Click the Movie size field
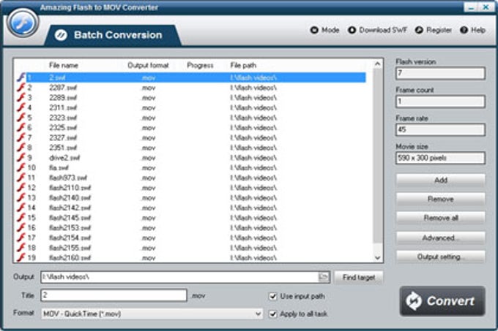498x331 pixels. pyautogui.click(x=441, y=158)
